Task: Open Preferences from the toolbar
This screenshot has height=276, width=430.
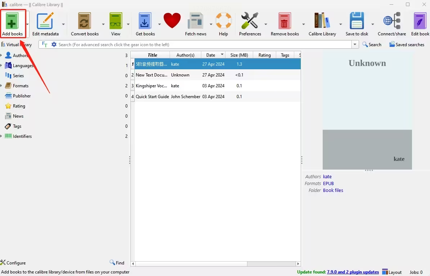Action: point(250,22)
